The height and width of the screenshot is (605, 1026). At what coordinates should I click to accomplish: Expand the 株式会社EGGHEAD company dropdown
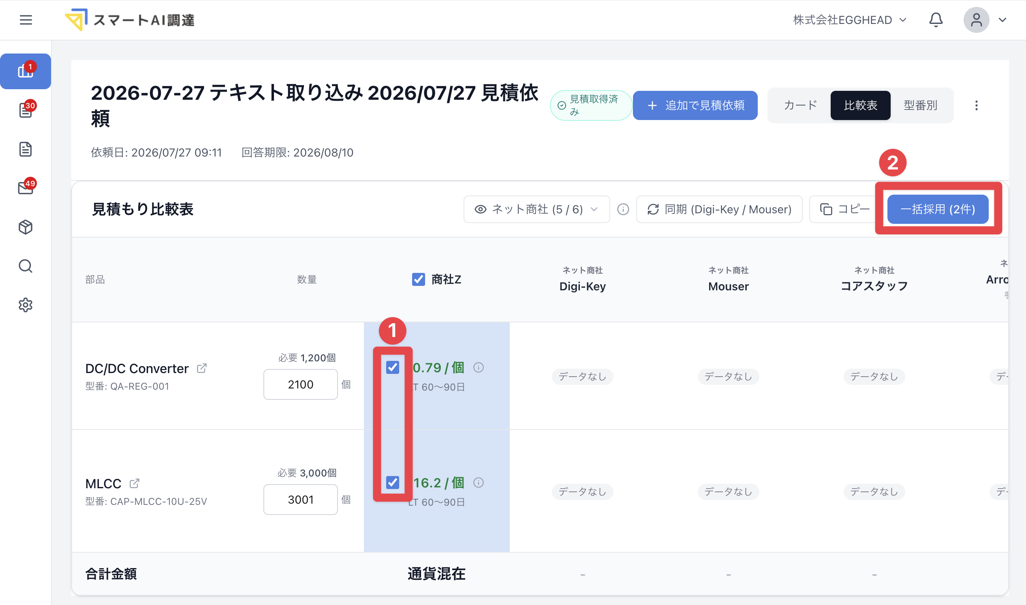point(850,20)
